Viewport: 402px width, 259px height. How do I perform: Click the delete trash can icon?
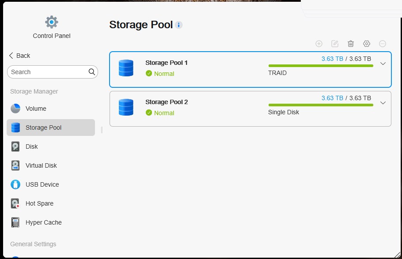coord(350,44)
